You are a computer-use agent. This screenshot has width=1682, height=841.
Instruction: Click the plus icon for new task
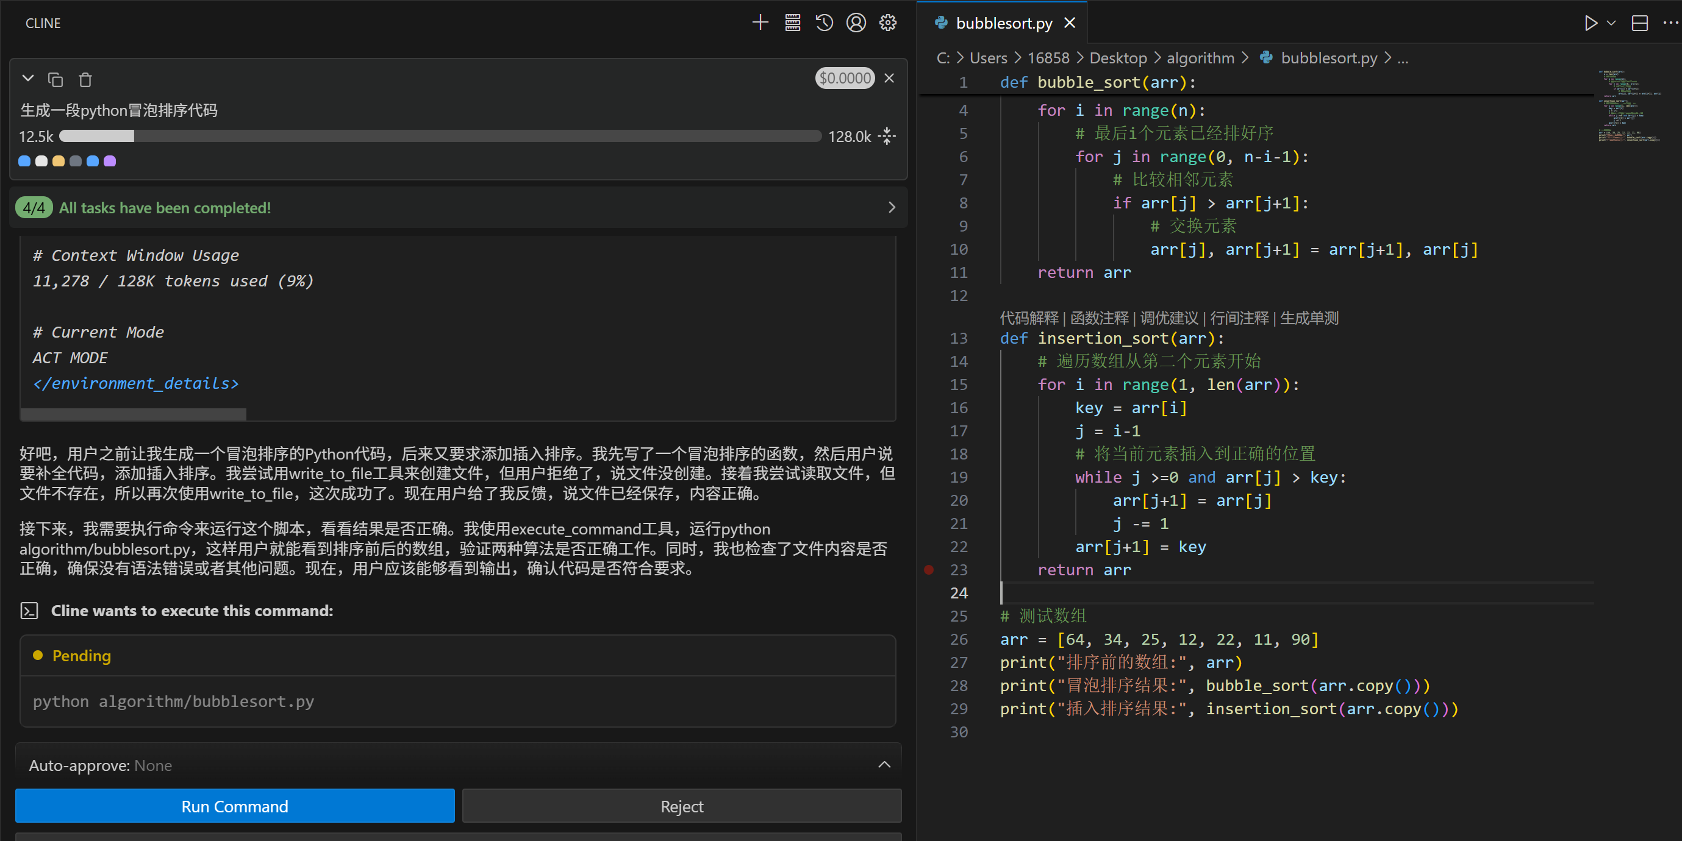(760, 23)
